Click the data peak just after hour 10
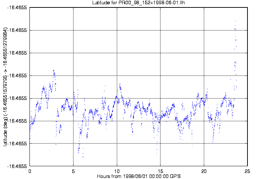 click(120, 84)
